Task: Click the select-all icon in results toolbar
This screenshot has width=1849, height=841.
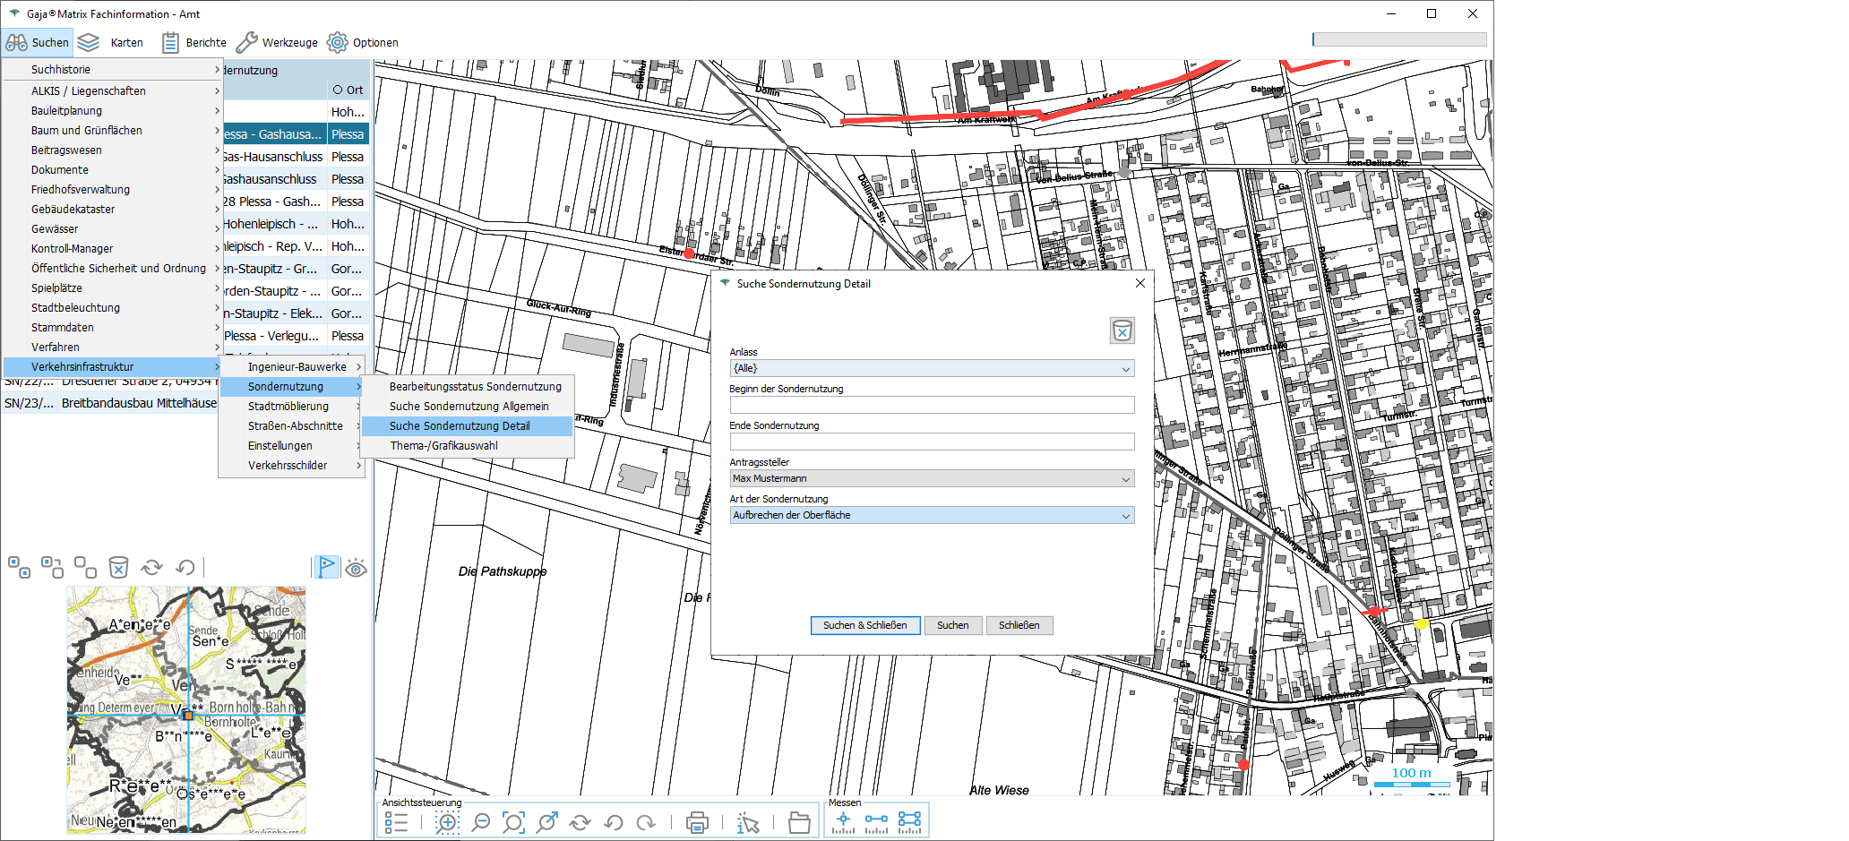Action: tap(19, 567)
